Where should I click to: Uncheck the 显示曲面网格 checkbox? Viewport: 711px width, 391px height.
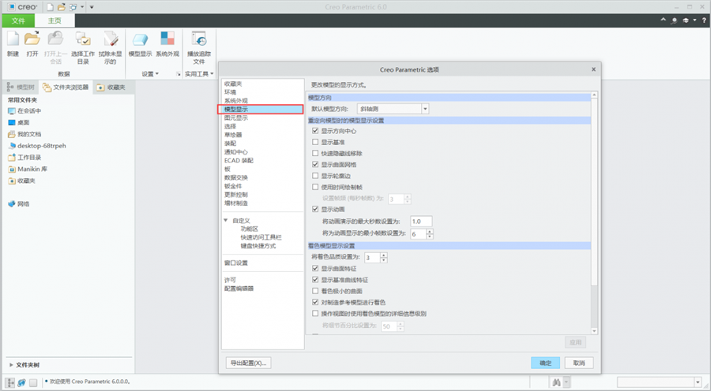click(315, 164)
